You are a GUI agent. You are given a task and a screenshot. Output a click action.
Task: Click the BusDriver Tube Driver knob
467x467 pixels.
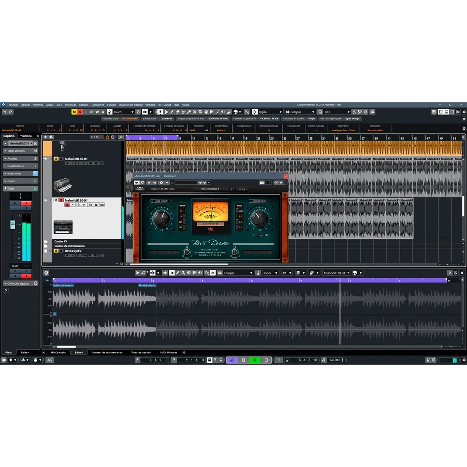coord(161,218)
